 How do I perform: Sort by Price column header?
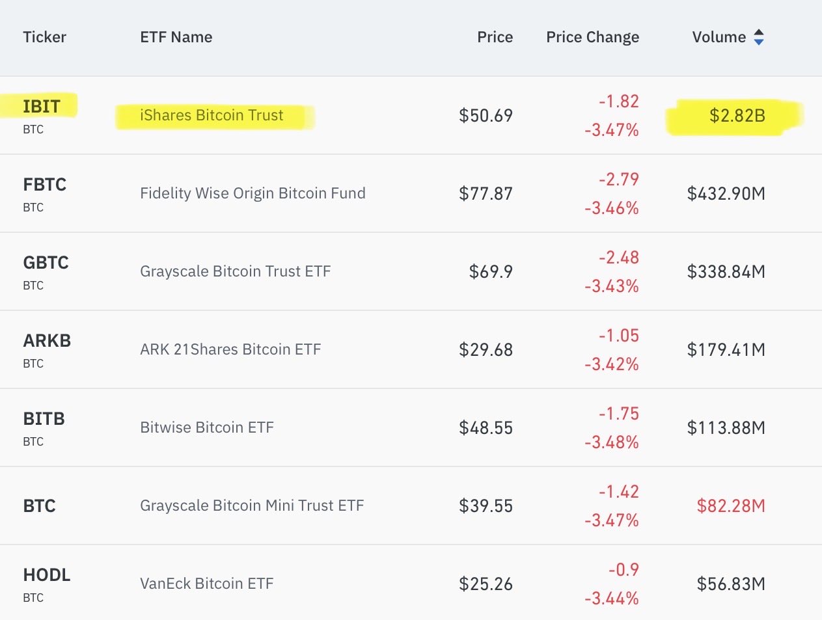pyautogui.click(x=495, y=37)
